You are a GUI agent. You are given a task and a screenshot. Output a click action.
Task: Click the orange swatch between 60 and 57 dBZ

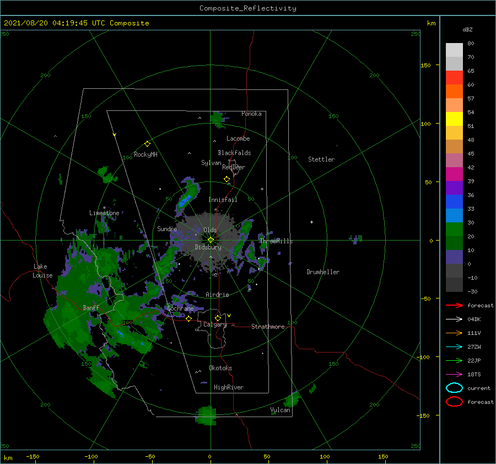point(454,92)
